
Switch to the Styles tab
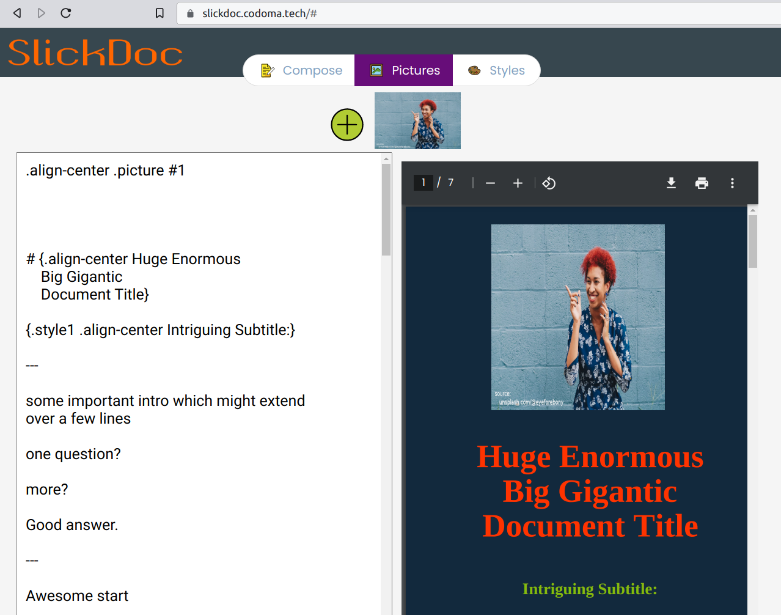(496, 70)
